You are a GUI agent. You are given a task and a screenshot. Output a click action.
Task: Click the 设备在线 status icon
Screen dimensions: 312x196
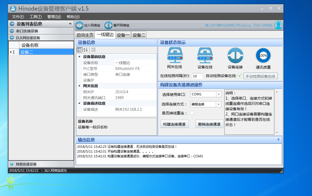[205, 55]
